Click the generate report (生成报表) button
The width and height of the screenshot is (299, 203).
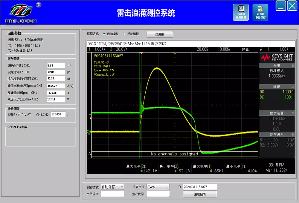click(x=200, y=194)
